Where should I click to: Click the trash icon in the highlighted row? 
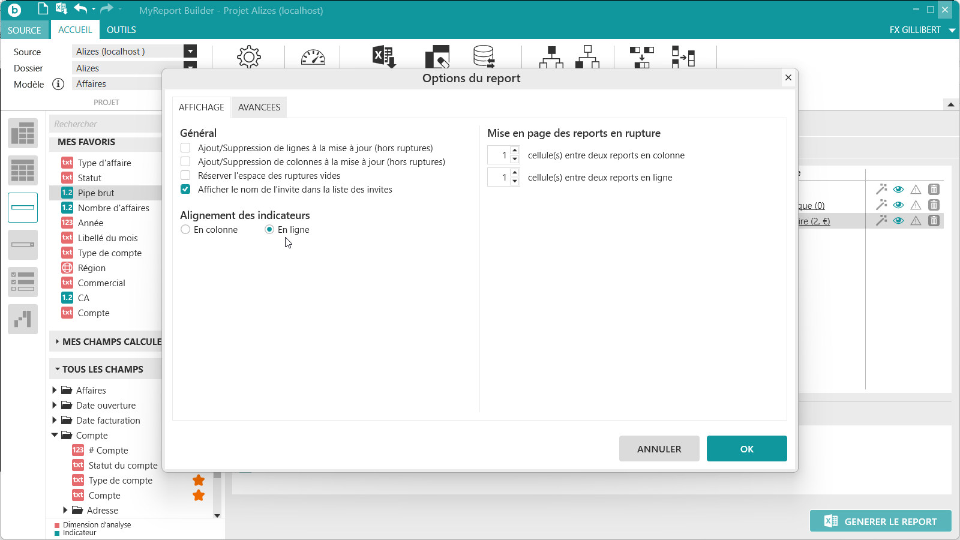(x=934, y=221)
